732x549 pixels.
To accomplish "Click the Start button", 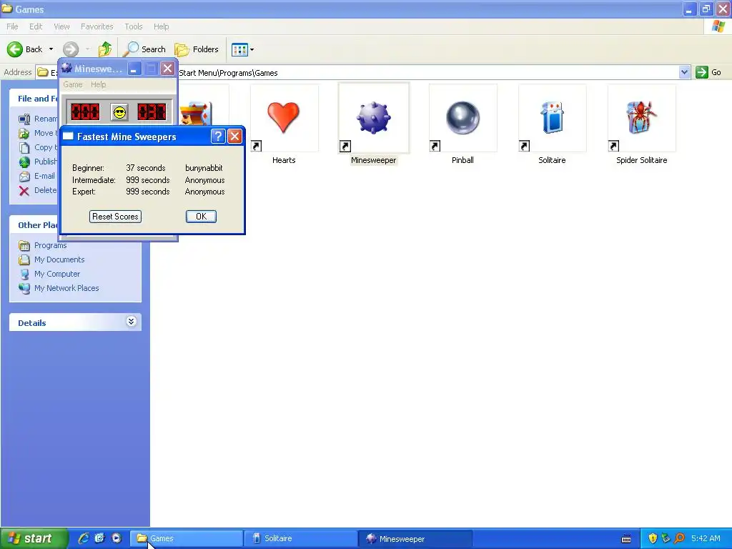I will [34, 538].
